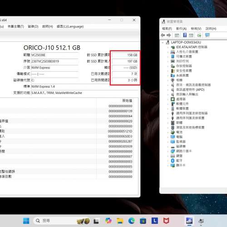227x227 pixels.
Task: Click the 原始值 raw value column header
Action: tap(127, 101)
